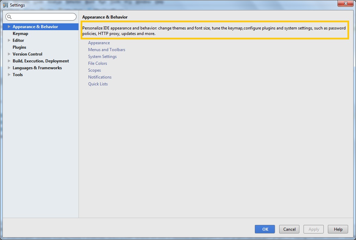
Task: Expand the Tools tree arrow
Action: (x=9, y=74)
